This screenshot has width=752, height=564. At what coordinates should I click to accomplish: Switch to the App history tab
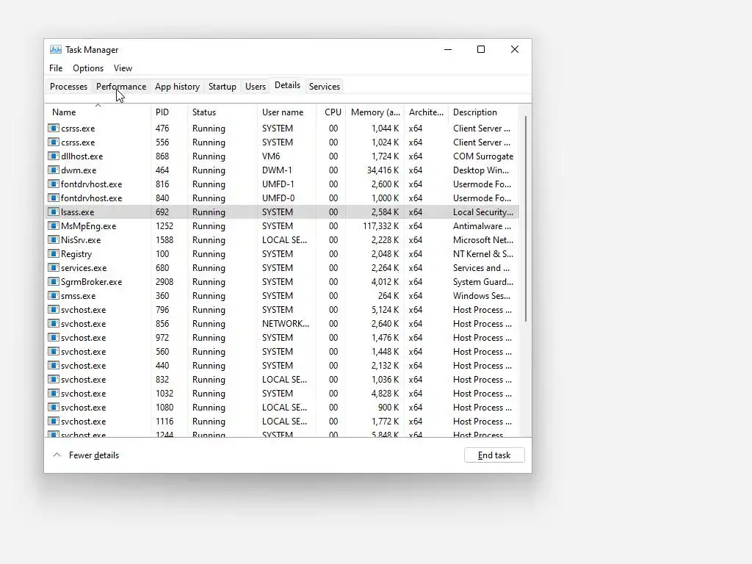177,87
